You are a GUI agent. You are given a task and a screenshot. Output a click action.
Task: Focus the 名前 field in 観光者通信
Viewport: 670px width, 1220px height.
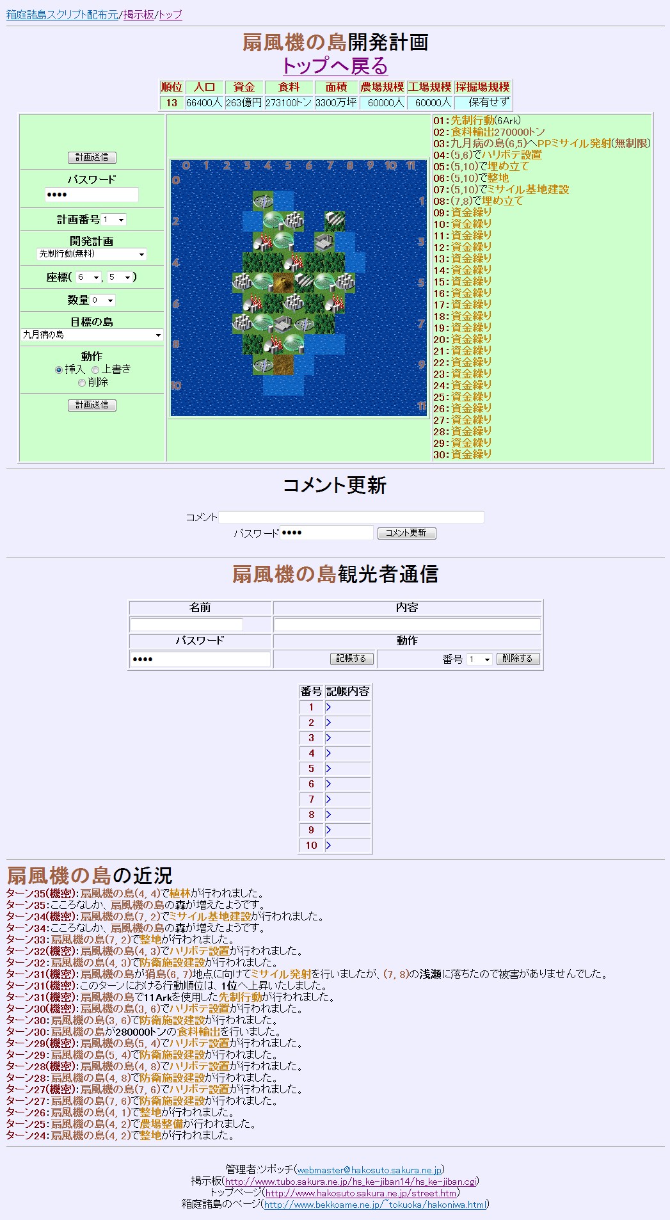click(x=186, y=625)
